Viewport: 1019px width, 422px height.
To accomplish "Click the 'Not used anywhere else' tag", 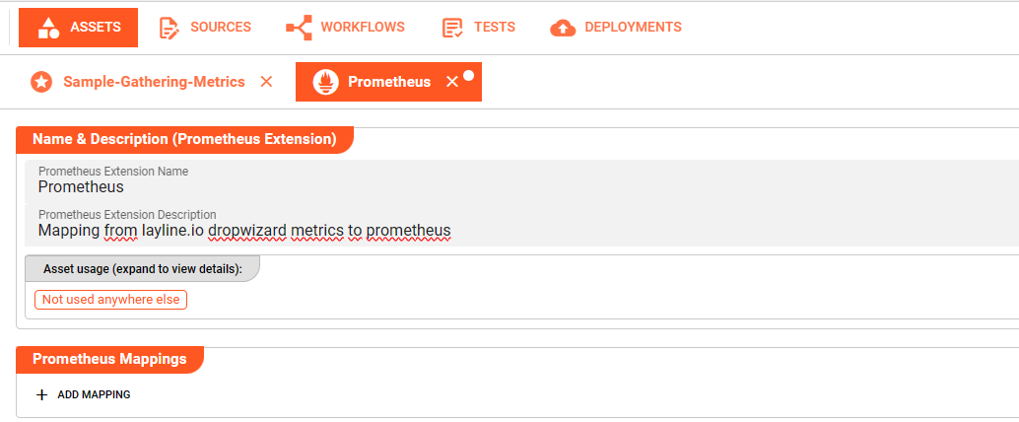I will (110, 299).
